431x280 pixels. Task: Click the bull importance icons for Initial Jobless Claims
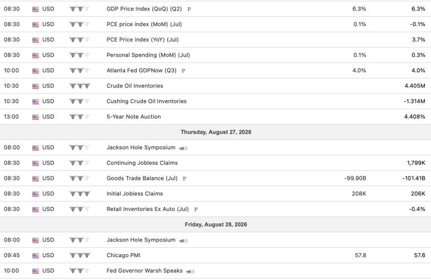(80, 194)
